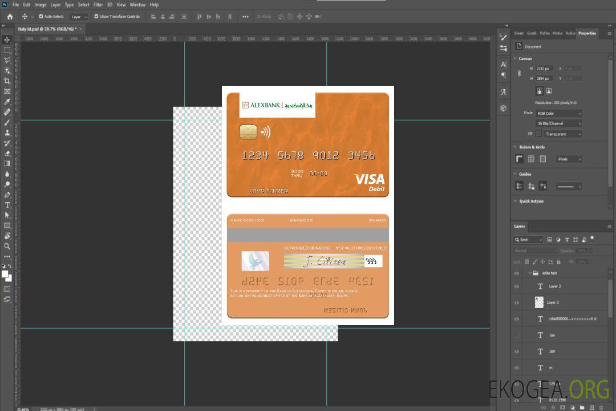Viewport: 616px width, 411px height.
Task: Select the Move tool in the toolbox
Action: [x=7, y=40]
